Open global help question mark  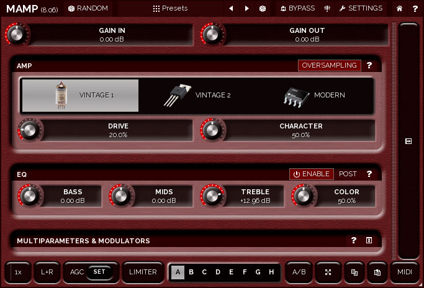click(415, 9)
